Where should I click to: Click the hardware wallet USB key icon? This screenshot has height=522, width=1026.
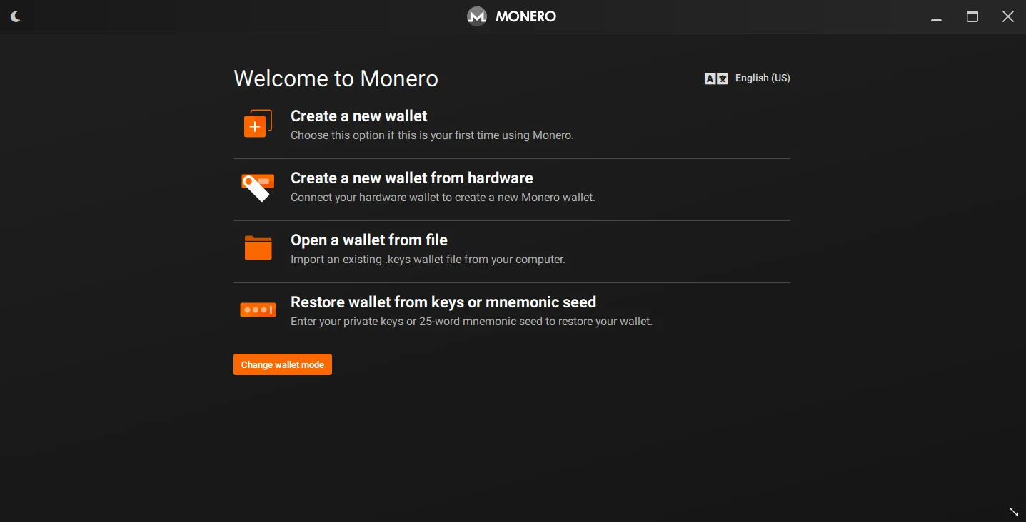point(258,187)
